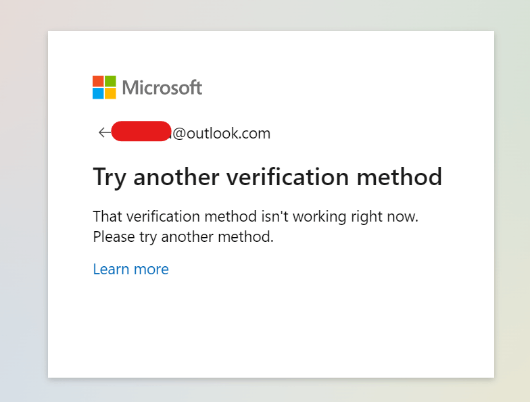Click the yellow square of Microsoft logo
The width and height of the screenshot is (530, 402).
click(111, 93)
